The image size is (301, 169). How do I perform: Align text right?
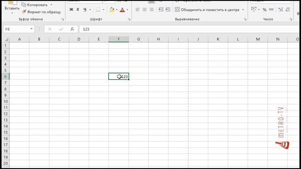pos(151,9)
